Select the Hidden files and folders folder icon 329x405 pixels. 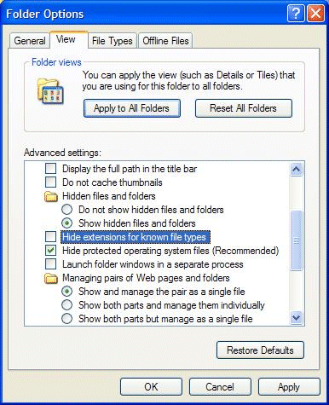click(x=51, y=196)
